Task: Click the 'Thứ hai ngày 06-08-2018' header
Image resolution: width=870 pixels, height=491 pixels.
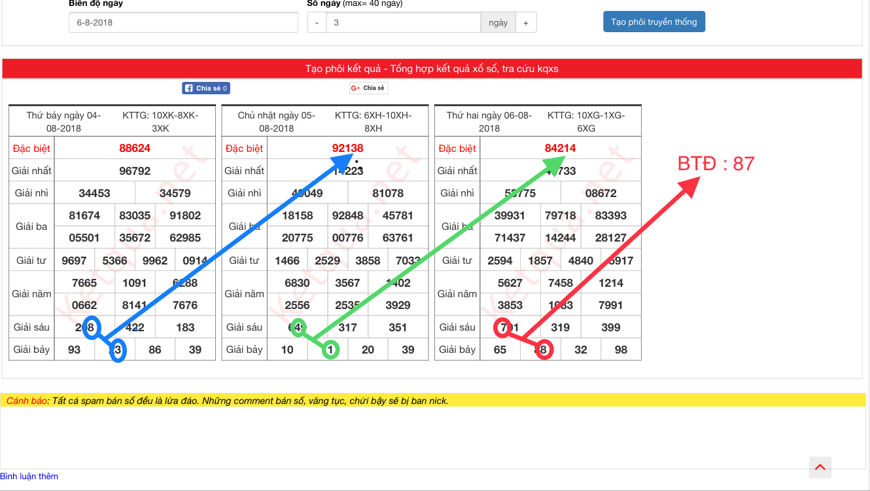Action: [489, 122]
